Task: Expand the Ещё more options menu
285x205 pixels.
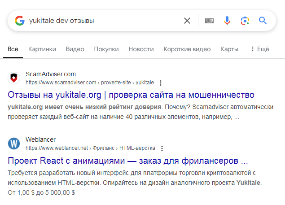Action: [260, 49]
